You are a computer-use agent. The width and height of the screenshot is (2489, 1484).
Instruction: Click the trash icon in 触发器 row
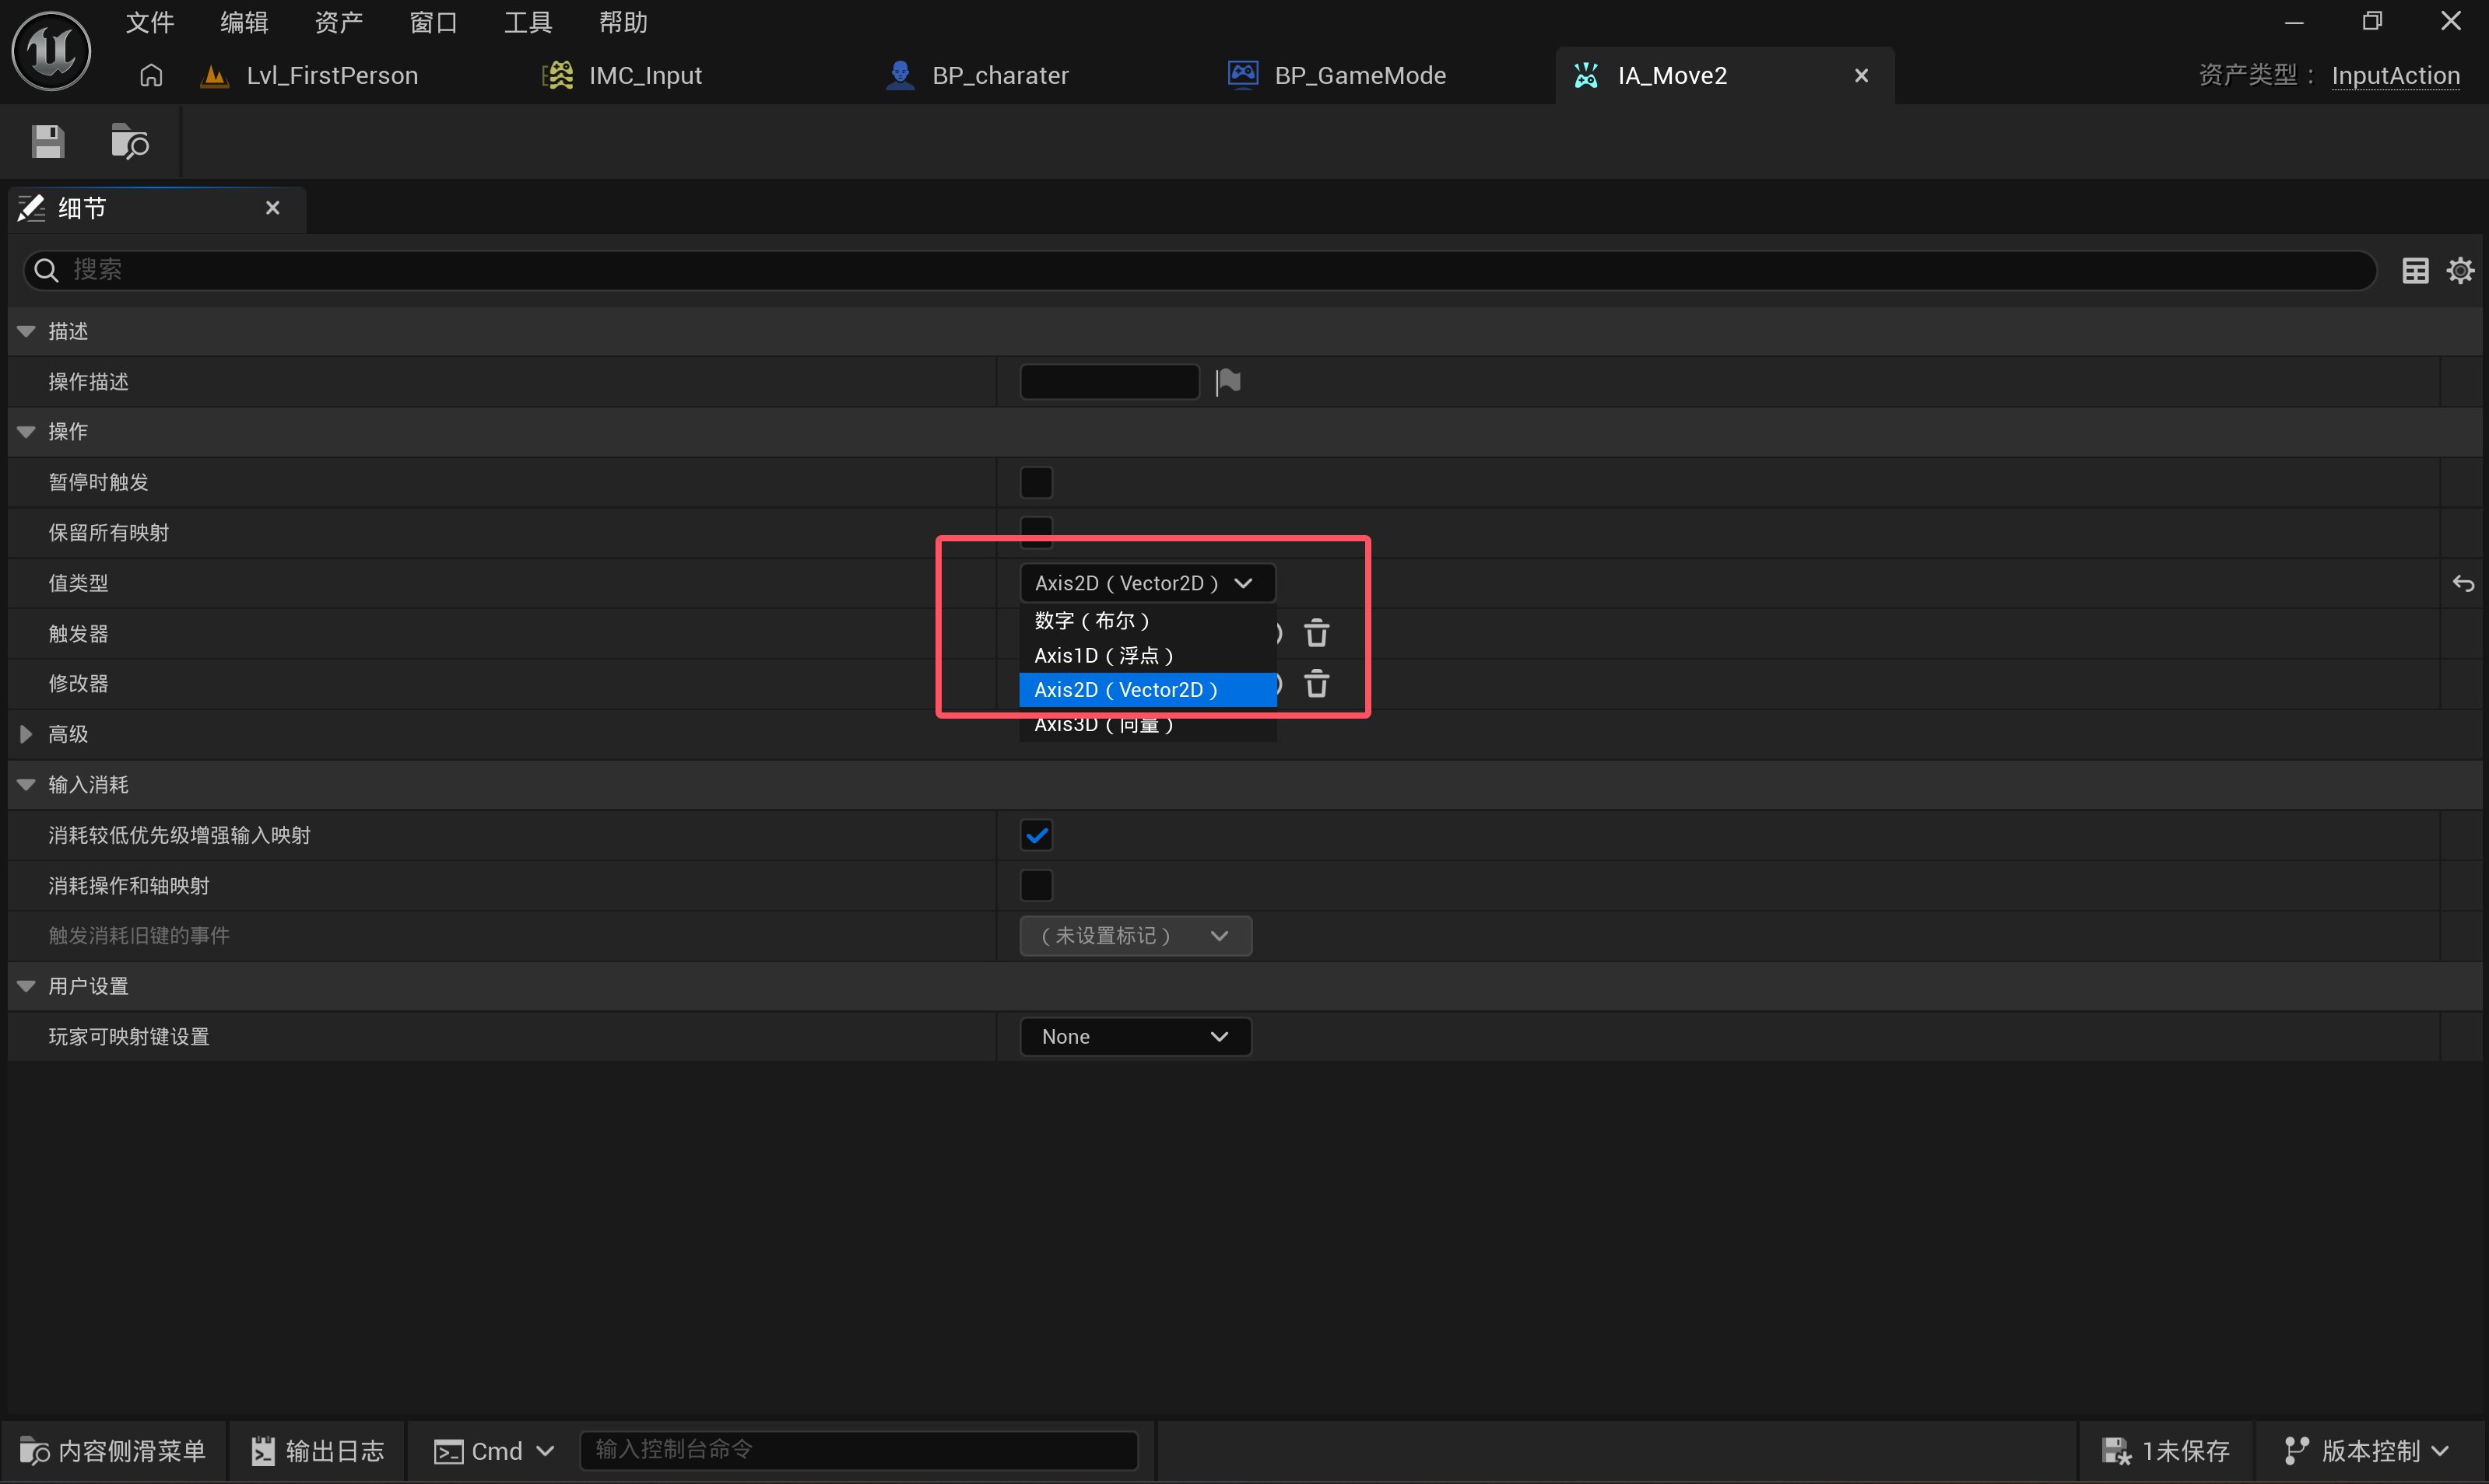[x=1317, y=633]
